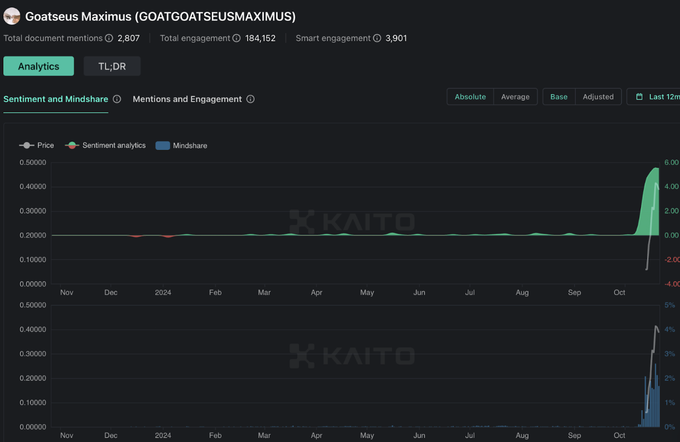Click the 0% mindshare axis label

point(670,427)
